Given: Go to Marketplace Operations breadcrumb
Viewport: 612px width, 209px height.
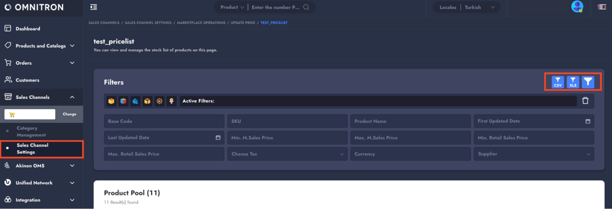Looking at the screenshot, I should pos(201,23).
